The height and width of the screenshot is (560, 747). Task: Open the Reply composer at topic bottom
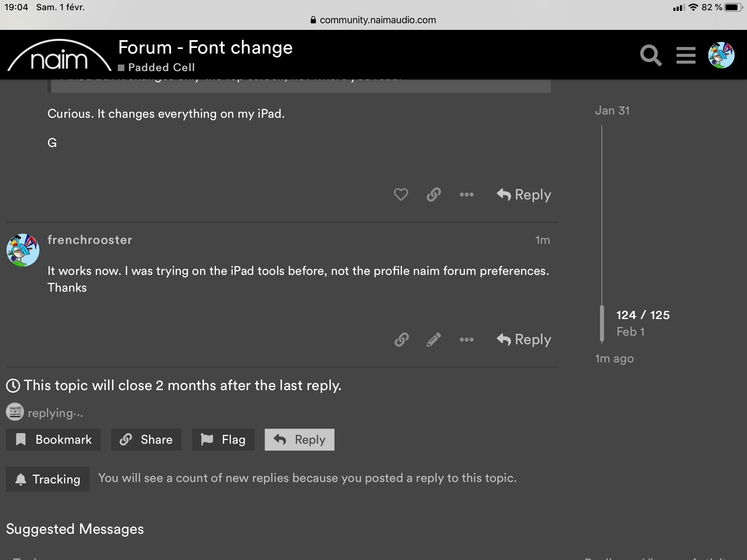pos(299,439)
